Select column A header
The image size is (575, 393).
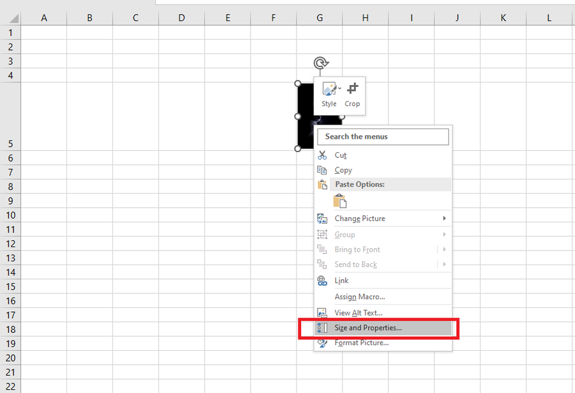44,18
